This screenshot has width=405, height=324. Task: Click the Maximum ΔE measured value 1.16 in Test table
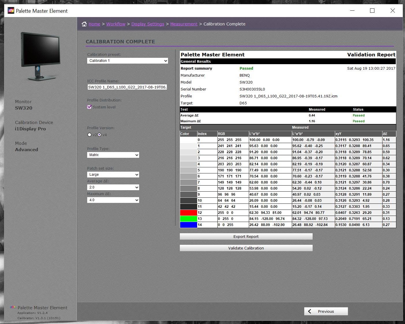coord(312,121)
